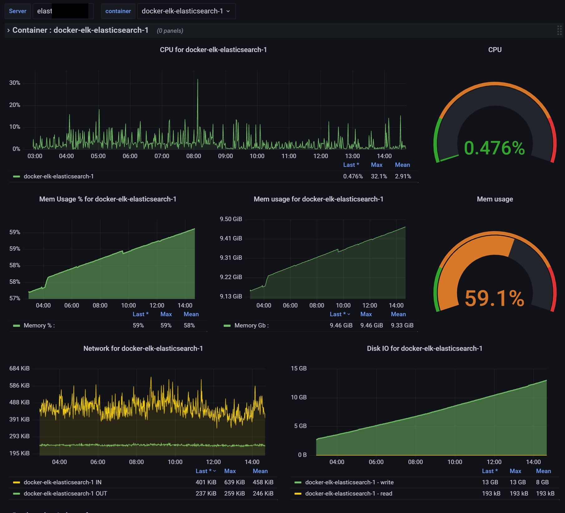Click the Server input field
The width and height of the screenshot is (565, 513).
point(63,11)
